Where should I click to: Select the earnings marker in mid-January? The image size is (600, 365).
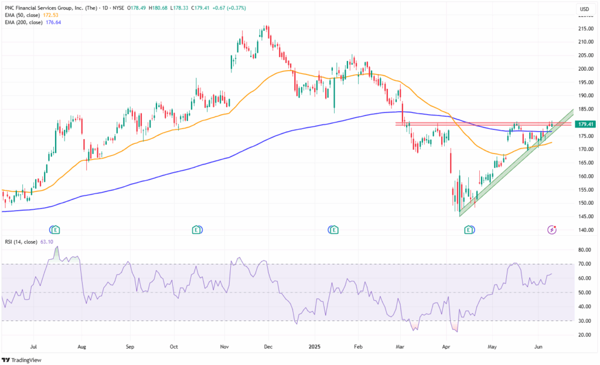(333, 230)
